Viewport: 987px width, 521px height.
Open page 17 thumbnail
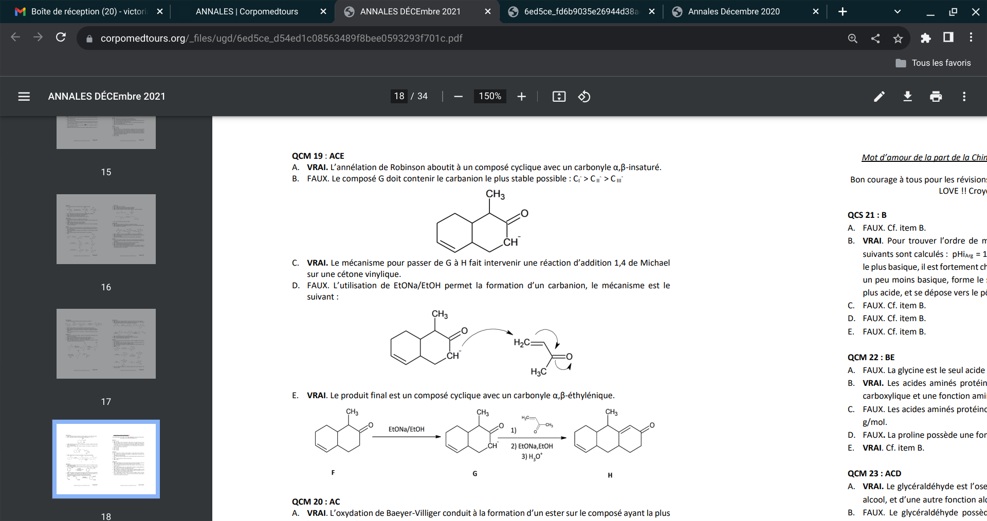[106, 344]
